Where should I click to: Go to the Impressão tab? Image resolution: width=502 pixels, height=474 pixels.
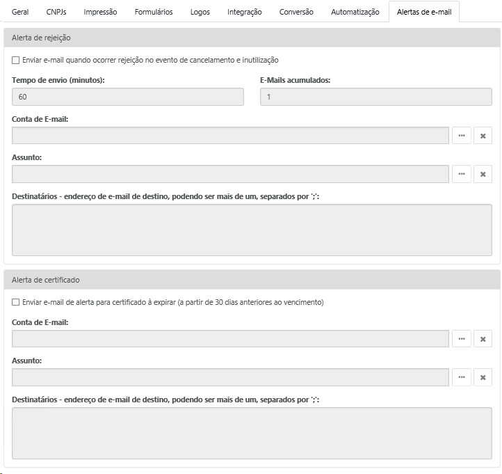(100, 12)
